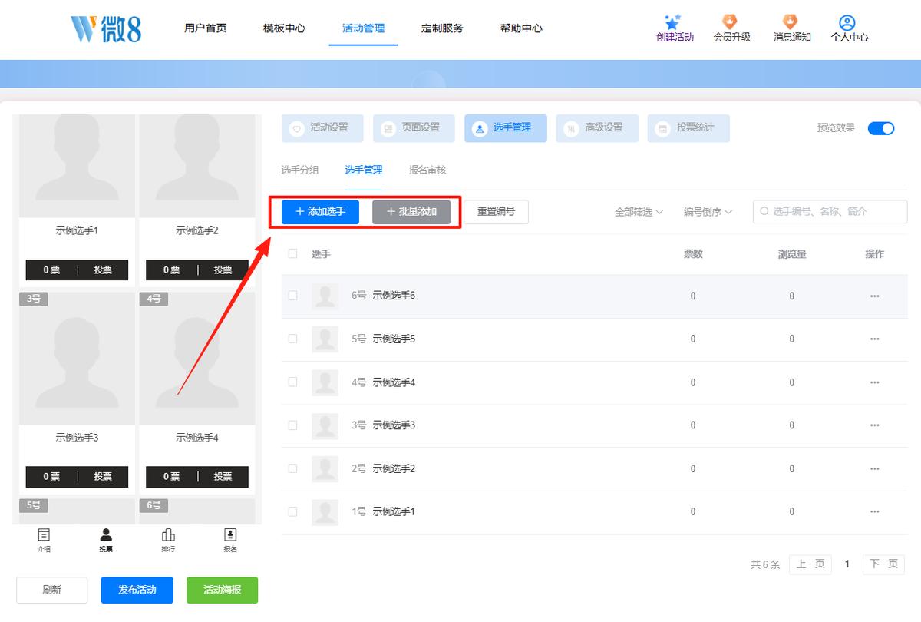Tick checkbox for 示例选手4
The width and height of the screenshot is (921, 622).
pos(292,382)
